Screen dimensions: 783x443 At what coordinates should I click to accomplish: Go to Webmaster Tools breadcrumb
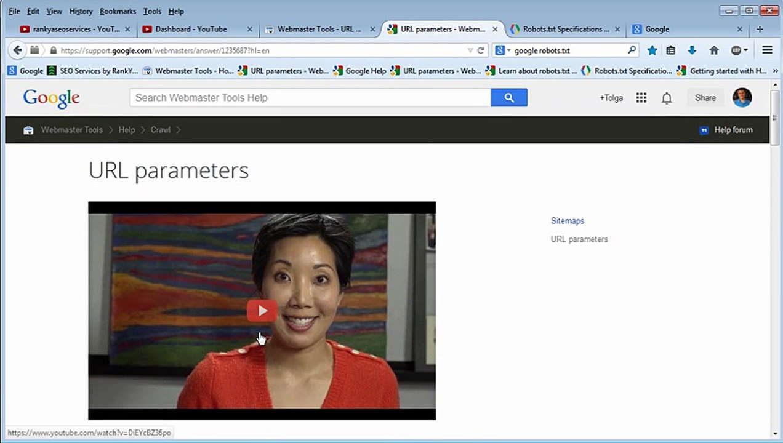[71, 130]
